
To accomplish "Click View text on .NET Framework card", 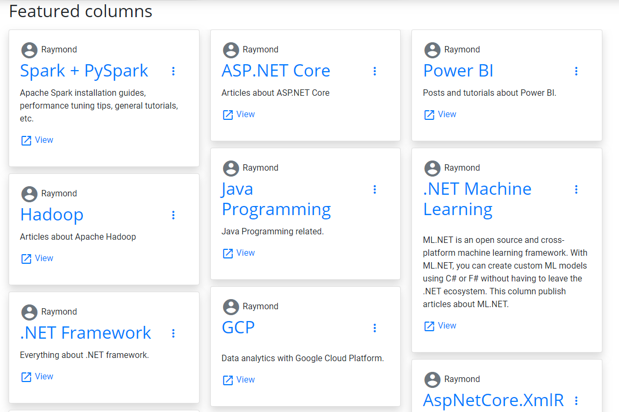I will point(44,377).
